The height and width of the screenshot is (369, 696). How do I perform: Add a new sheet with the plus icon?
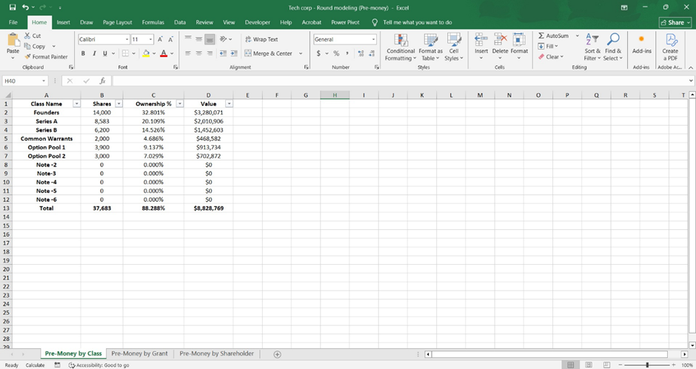[x=278, y=354]
